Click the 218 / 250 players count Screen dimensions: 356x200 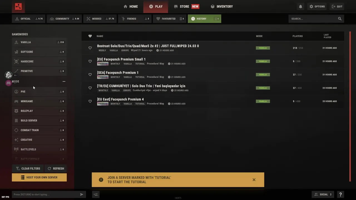tap(298, 48)
